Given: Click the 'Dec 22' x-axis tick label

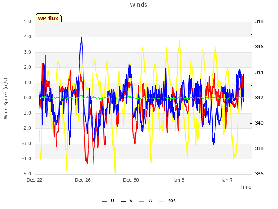Looking at the screenshot, I should 34,180.
